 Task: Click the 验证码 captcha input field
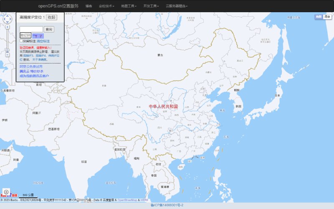(x=25, y=36)
